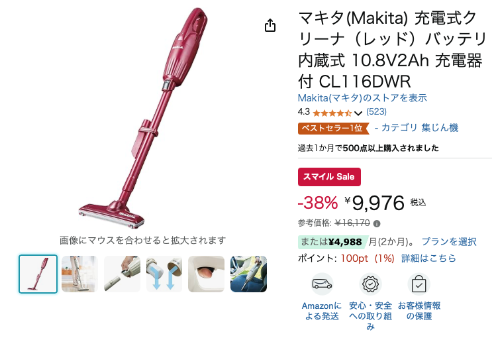Click プランを選択 installment plan link
The width and height of the screenshot is (498, 338).
pos(449,242)
